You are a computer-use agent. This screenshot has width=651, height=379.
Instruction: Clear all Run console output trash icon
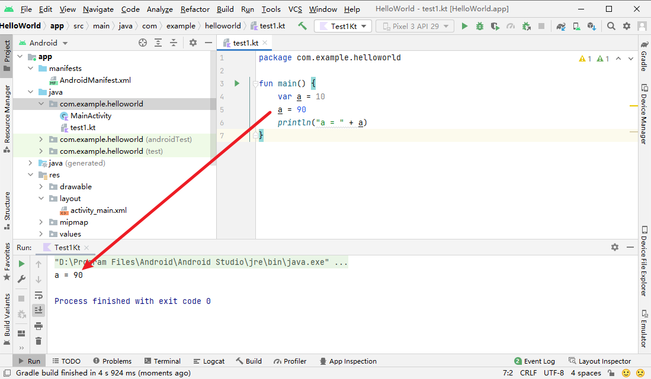39,341
